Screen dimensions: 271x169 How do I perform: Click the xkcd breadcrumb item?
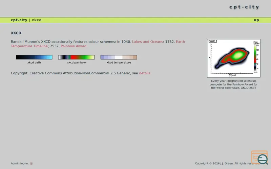point(37,20)
